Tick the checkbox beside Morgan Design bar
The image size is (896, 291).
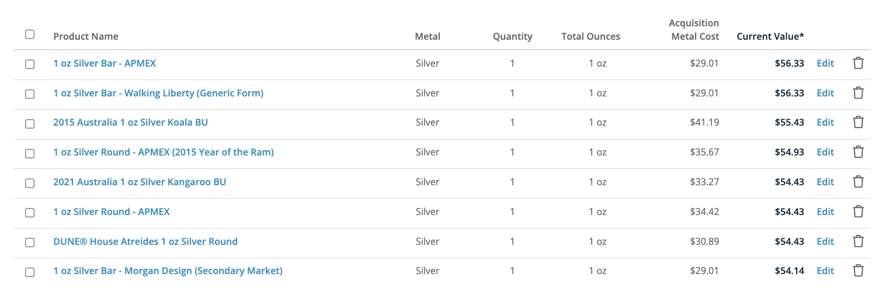click(30, 272)
